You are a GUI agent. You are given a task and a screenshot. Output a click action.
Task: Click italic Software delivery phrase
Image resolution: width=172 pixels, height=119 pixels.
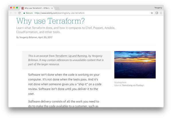point(40,102)
